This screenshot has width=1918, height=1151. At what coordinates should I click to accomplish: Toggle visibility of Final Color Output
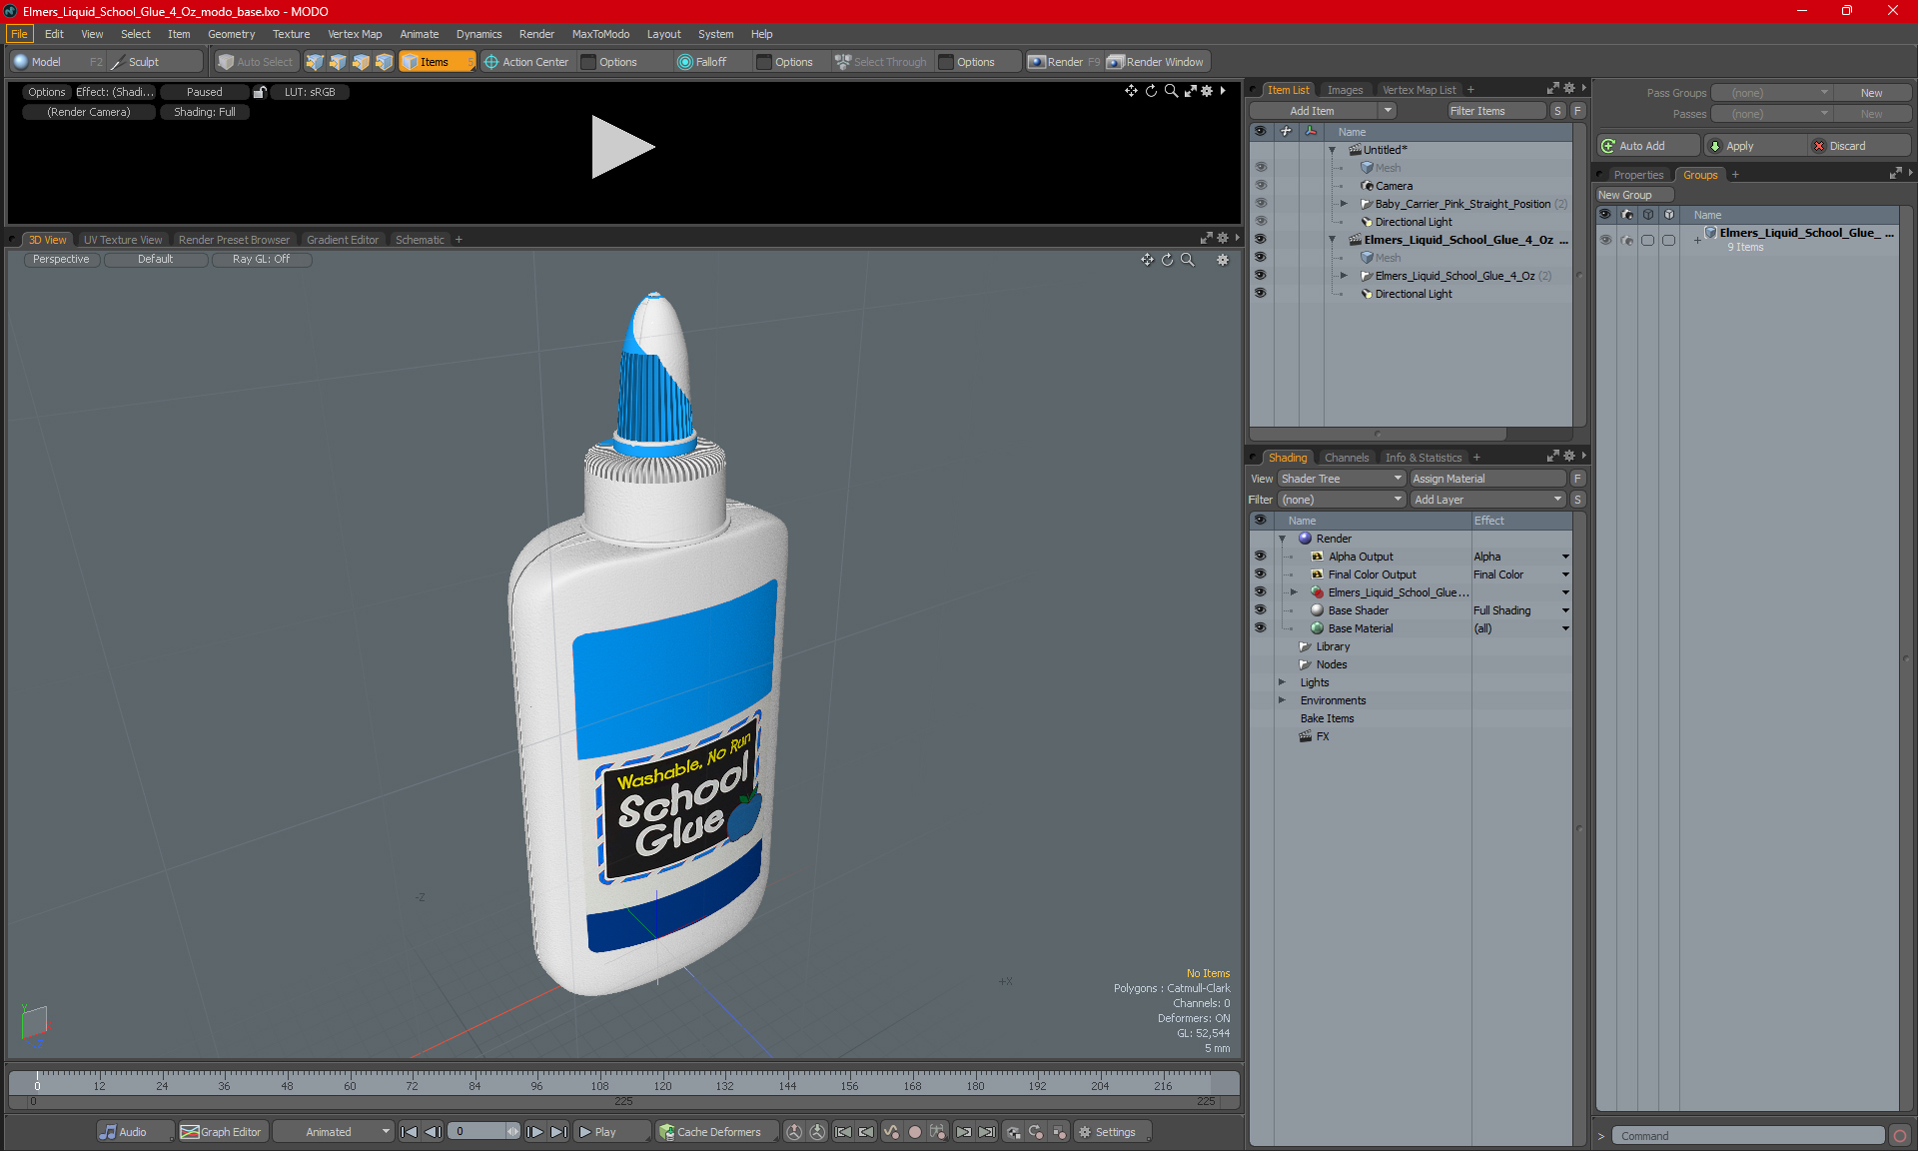[1260, 575]
